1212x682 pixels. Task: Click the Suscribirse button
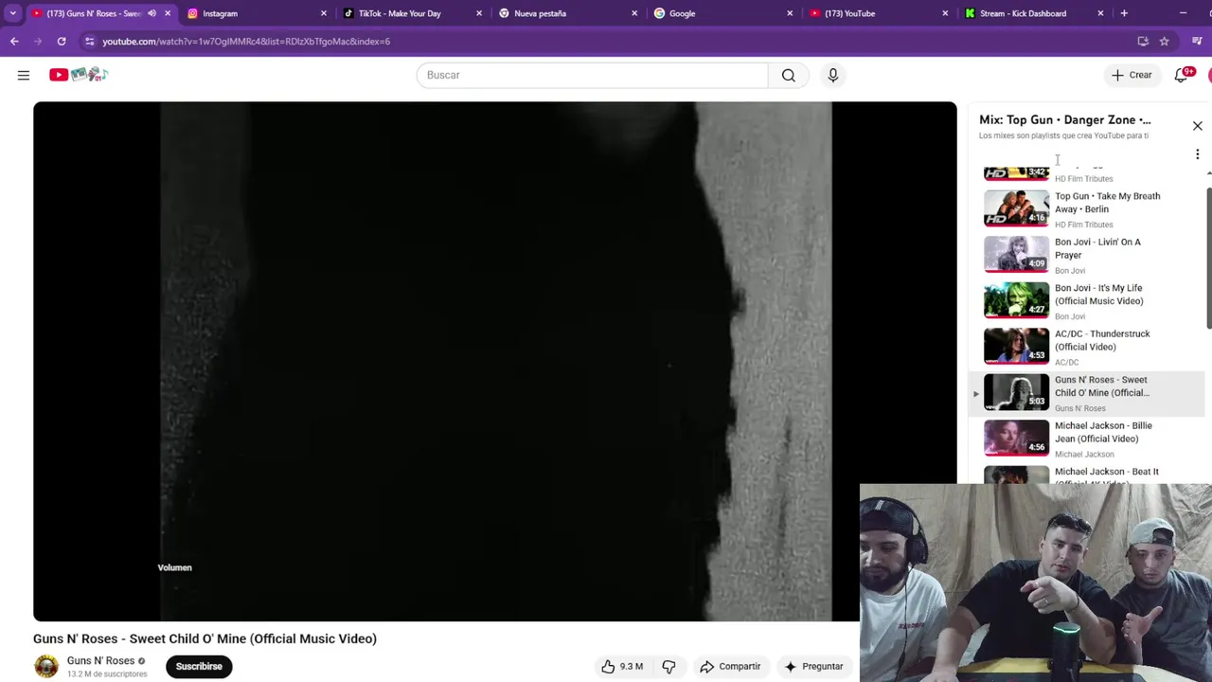click(199, 667)
